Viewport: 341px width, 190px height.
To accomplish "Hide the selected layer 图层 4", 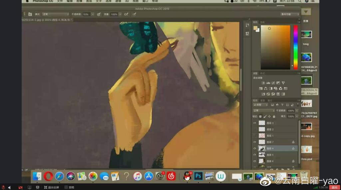I will tap(255, 148).
